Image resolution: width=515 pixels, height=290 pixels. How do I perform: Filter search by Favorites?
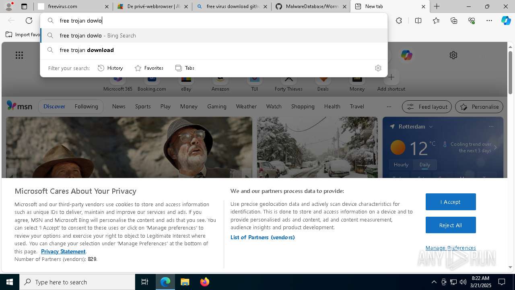(x=149, y=68)
